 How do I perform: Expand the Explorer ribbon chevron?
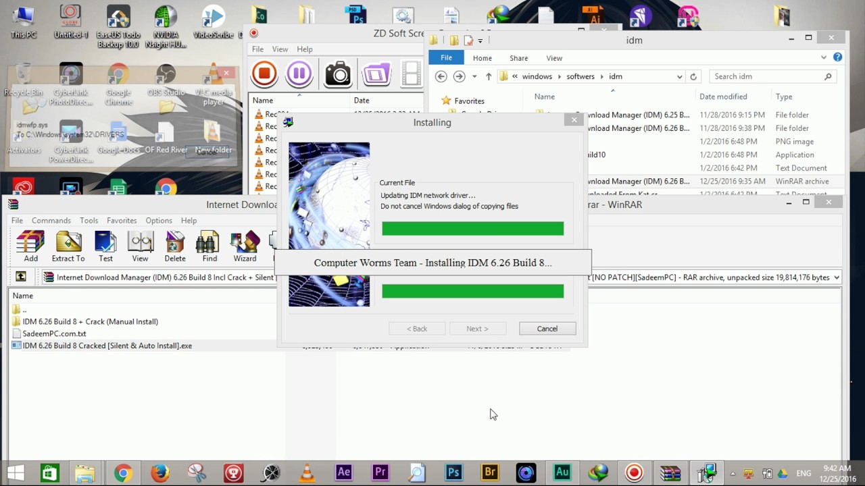tap(824, 57)
